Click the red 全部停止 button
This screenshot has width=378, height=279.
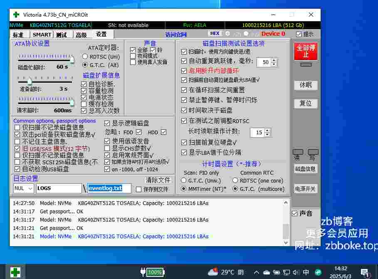pyautogui.click(x=306, y=51)
